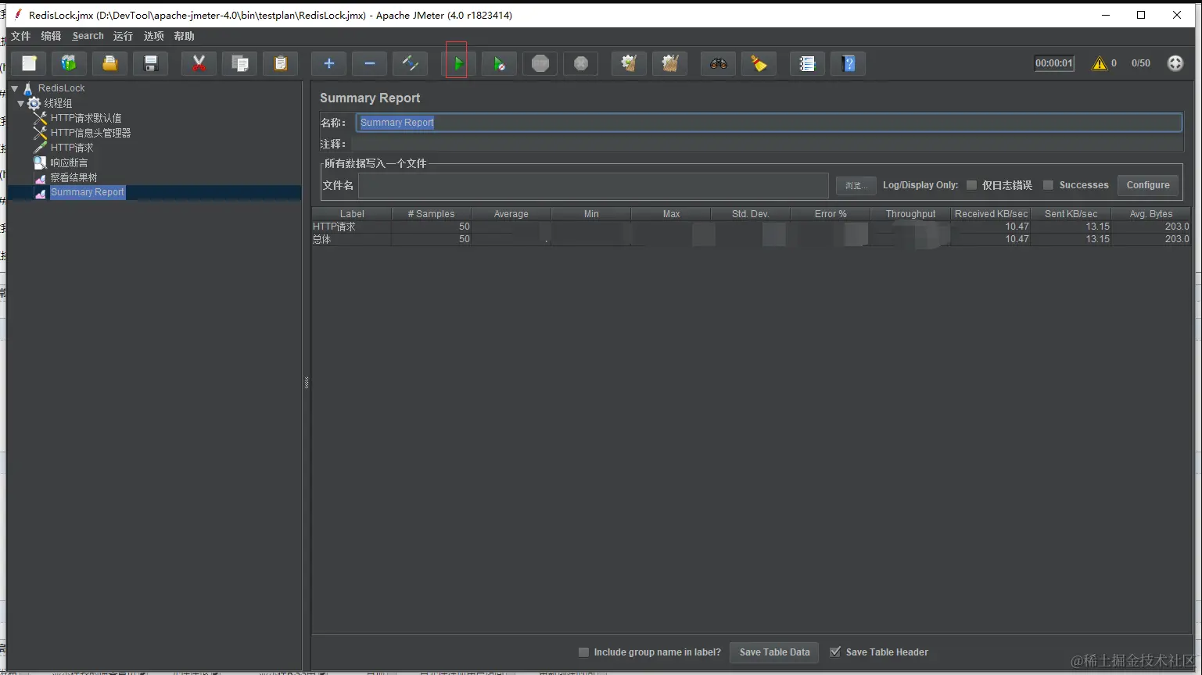This screenshot has height=675, width=1202.
Task: Open Help with the question mark icon
Action: pos(849,64)
